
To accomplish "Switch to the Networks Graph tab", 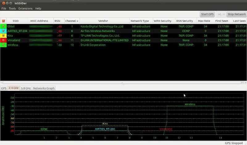I will click(x=44, y=88).
